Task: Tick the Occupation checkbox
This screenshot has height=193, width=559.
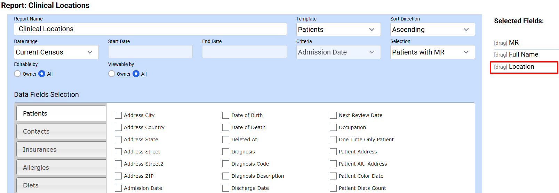Action: tap(333, 127)
